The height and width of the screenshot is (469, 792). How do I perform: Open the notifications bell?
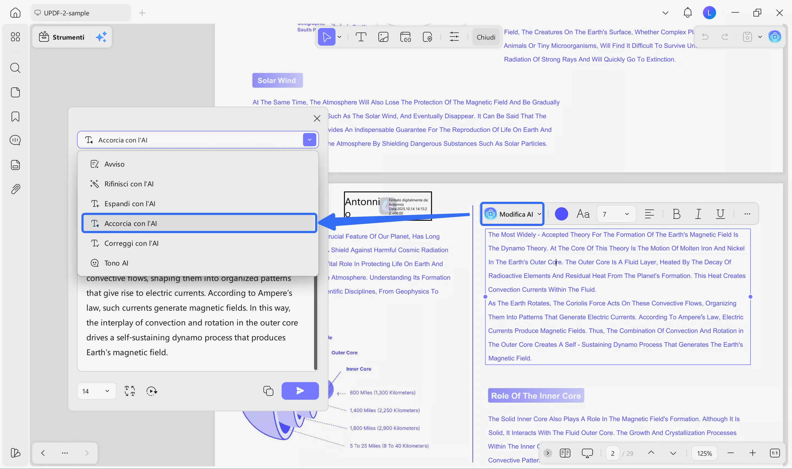687,13
